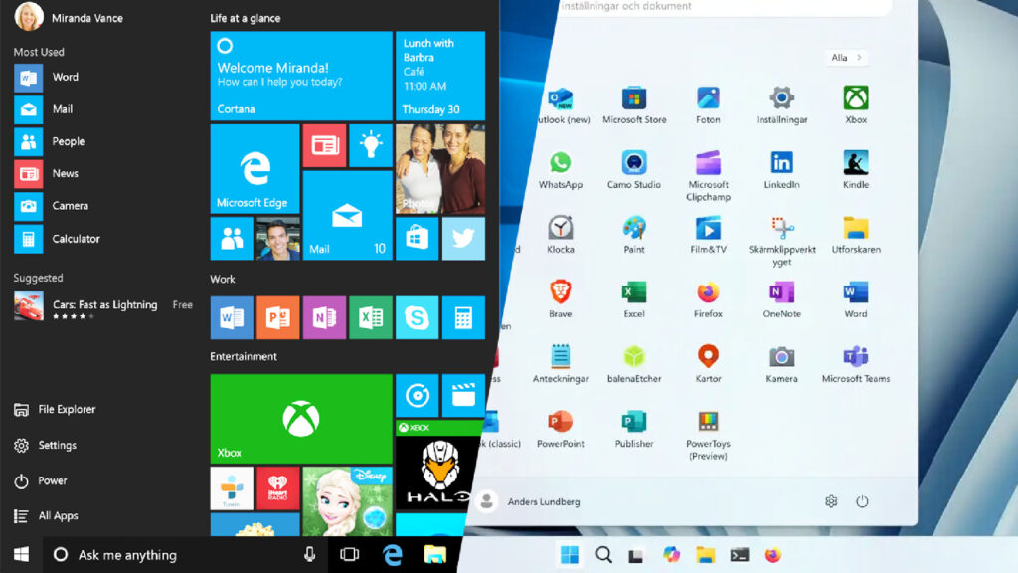Open Utforskaren folder app
The height and width of the screenshot is (573, 1018).
click(856, 235)
